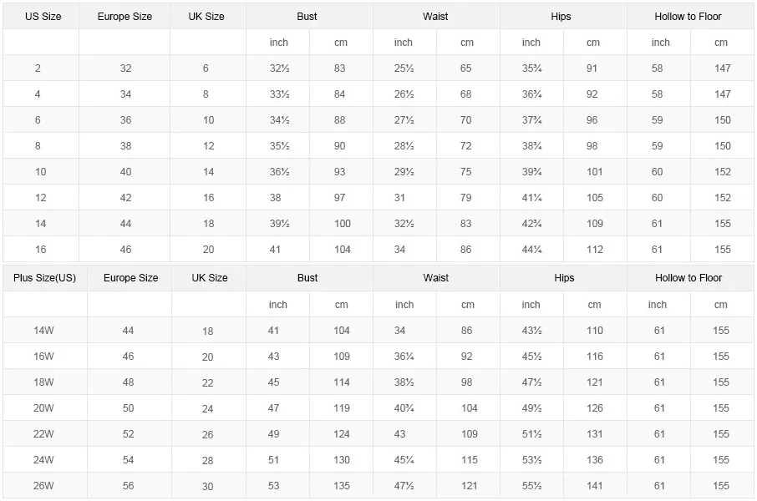Click the Bust header in the plus size table
Viewport: 757px width, 501px height.
307,278
